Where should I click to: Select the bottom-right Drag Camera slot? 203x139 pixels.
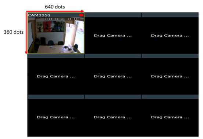(x=170, y=117)
